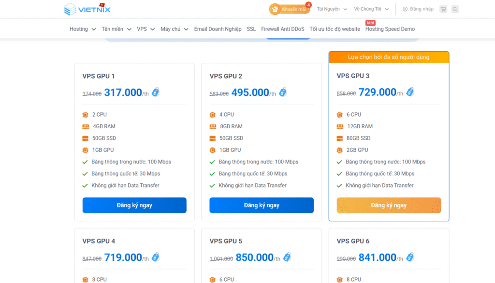Expand the Tài Nguyên dropdown

pyautogui.click(x=331, y=9)
